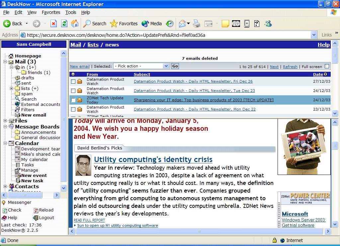Image resolution: width=340 pixels, height=246 pixels.
Task: Open the History toolbar icon
Action: (x=170, y=24)
